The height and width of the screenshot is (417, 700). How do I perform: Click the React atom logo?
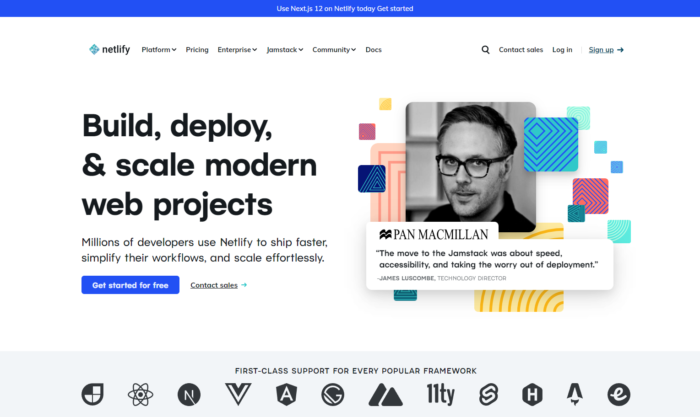[141, 394]
